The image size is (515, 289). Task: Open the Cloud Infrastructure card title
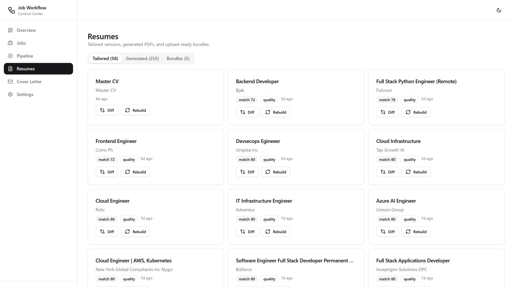(398, 141)
